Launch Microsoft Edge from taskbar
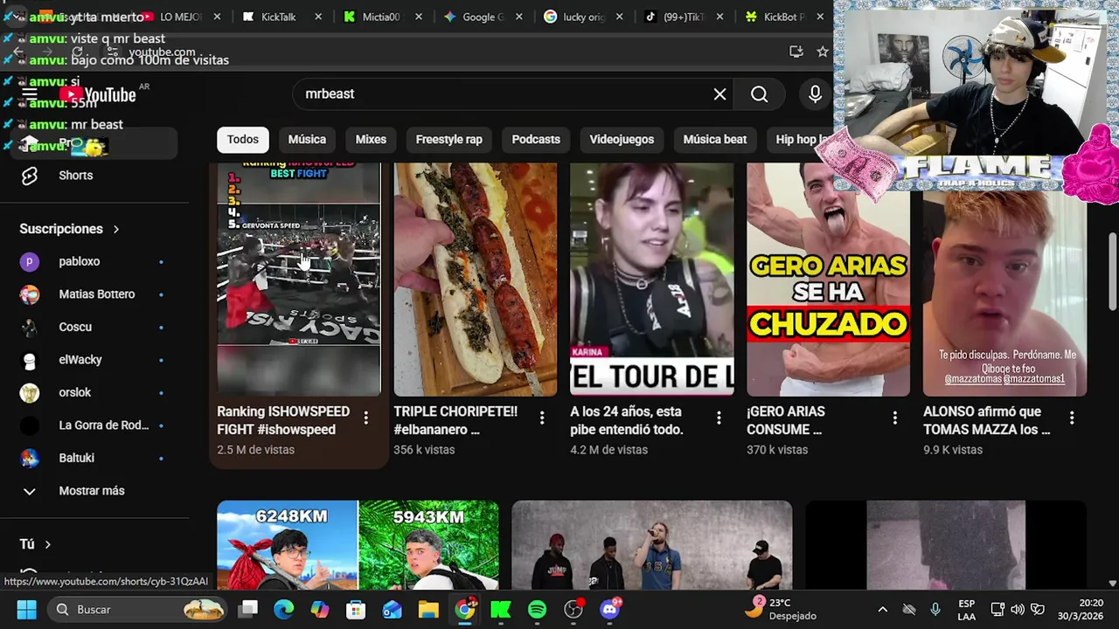Viewport: 1119px width, 629px height. [283, 609]
